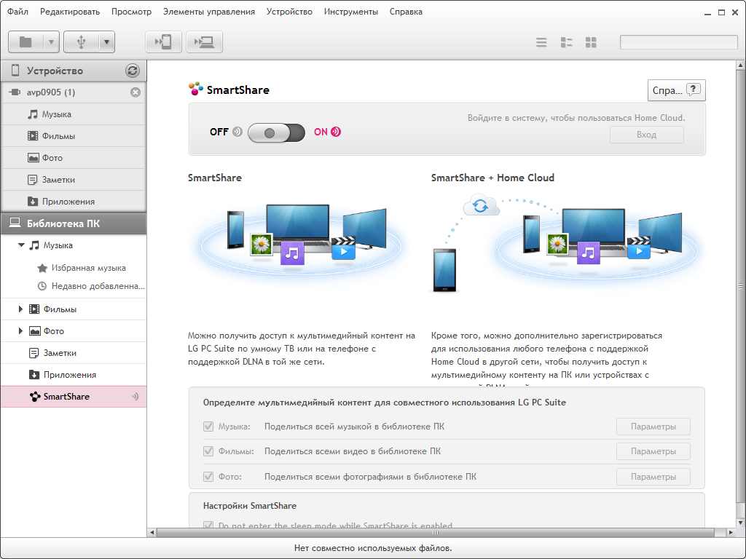The image size is (746, 559).
Task: Open the Устройство menu
Action: click(289, 12)
